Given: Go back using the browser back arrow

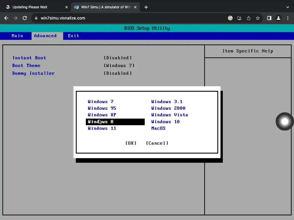Looking at the screenshot, I should [x=6, y=18].
